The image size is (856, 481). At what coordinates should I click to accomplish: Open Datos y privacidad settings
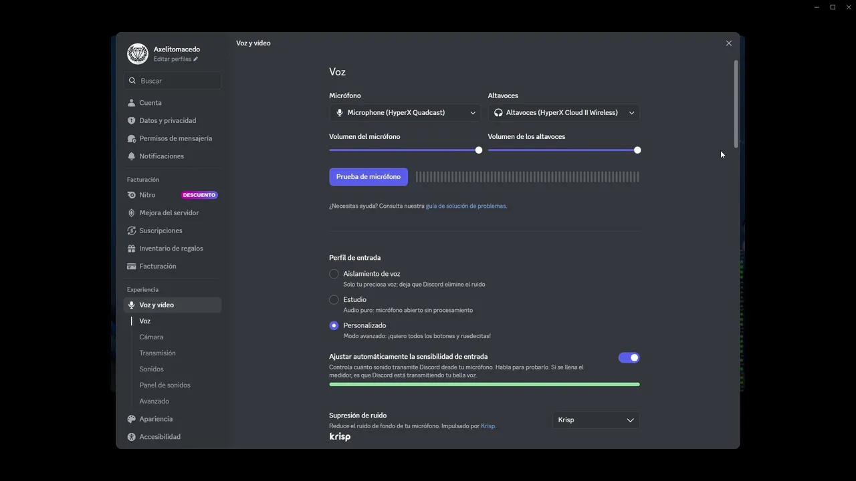[x=173, y=121]
